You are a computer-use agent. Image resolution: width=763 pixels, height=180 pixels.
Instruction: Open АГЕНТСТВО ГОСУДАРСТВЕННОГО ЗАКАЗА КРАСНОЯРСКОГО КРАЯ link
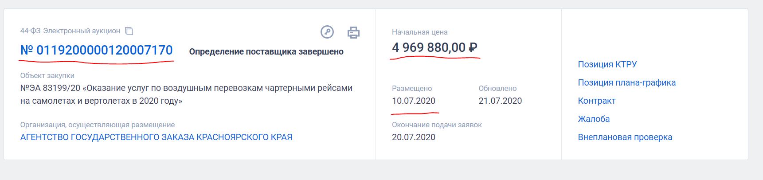point(156,137)
